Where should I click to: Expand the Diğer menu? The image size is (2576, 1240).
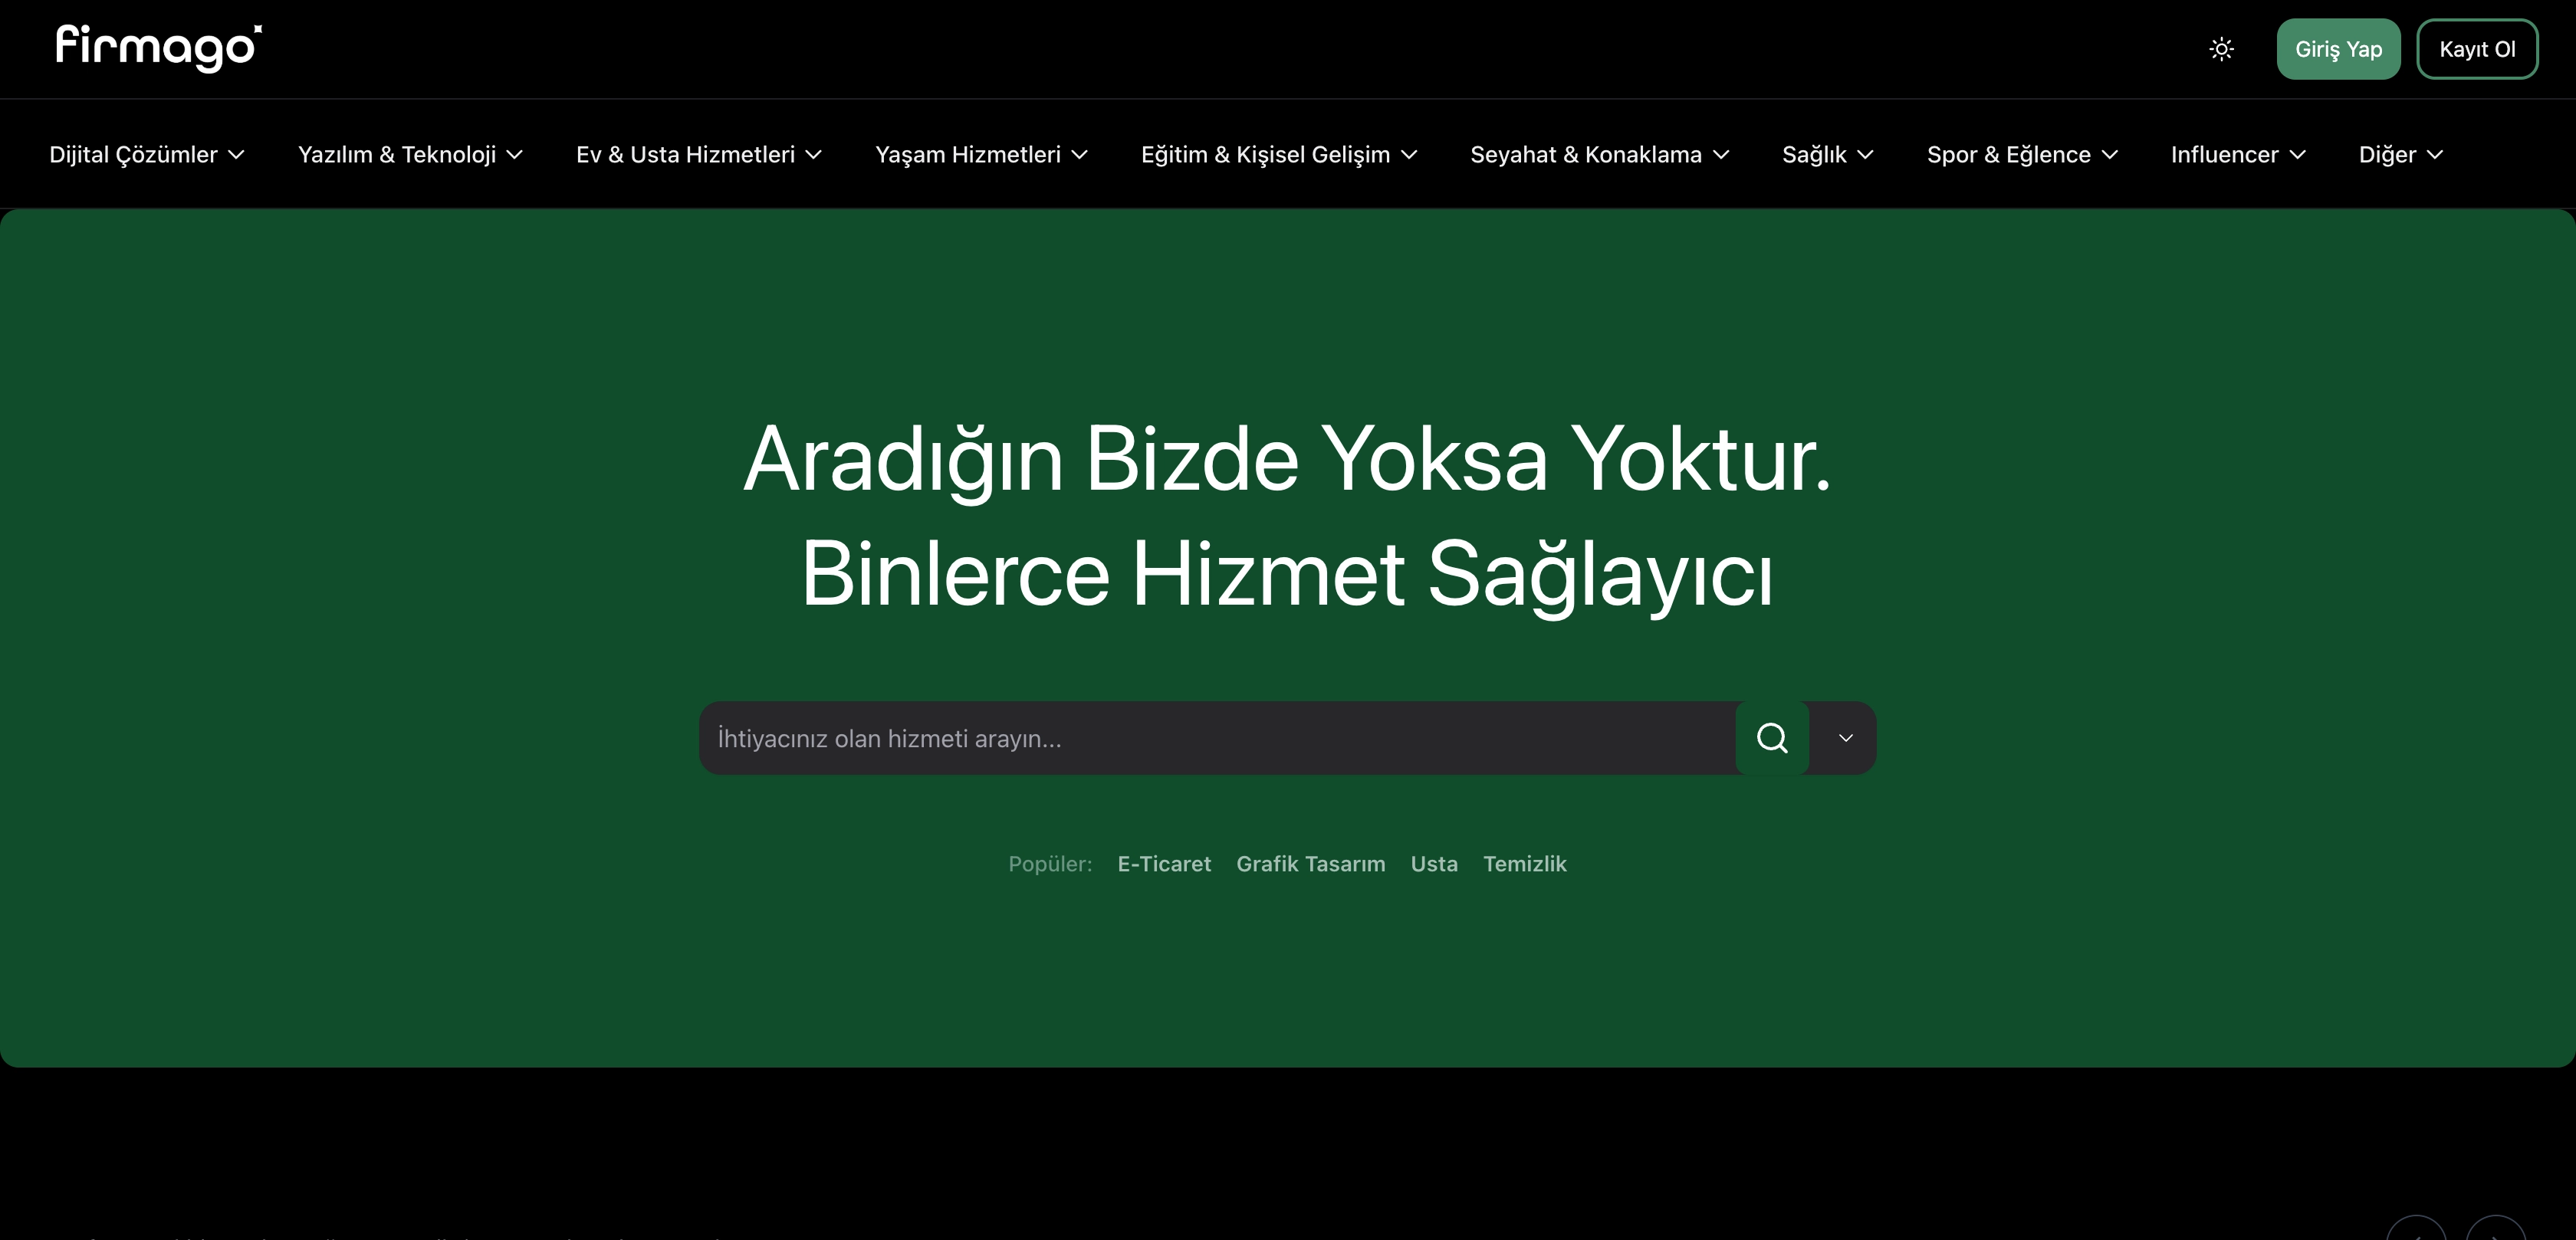2399,154
